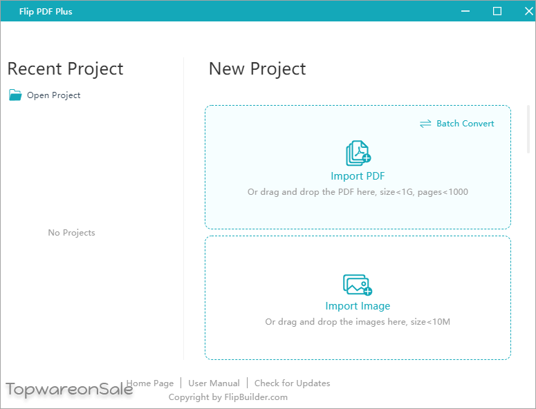The width and height of the screenshot is (536, 409).
Task: Click the images drag and drop hint text
Action: coord(358,322)
